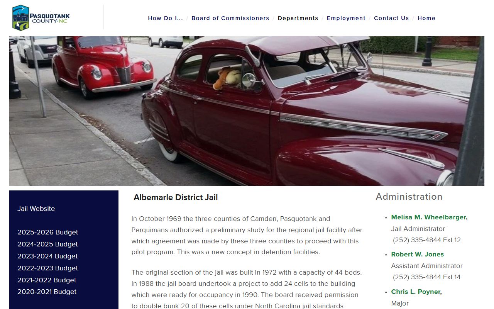Open the 2023-2024 Budget document
Image resolution: width=494 pixels, height=309 pixels.
click(47, 256)
